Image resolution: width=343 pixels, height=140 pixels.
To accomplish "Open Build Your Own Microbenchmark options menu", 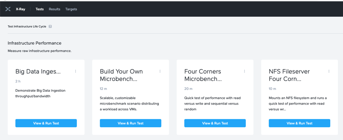I will point(160,71).
